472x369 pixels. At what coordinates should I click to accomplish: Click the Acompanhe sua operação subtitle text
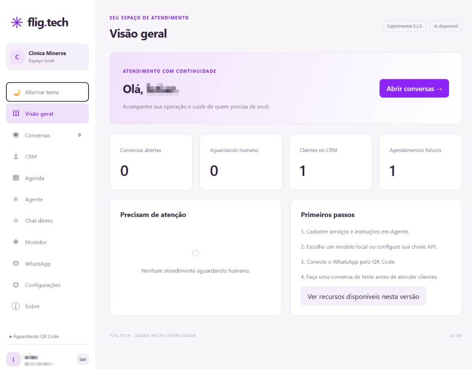point(196,107)
